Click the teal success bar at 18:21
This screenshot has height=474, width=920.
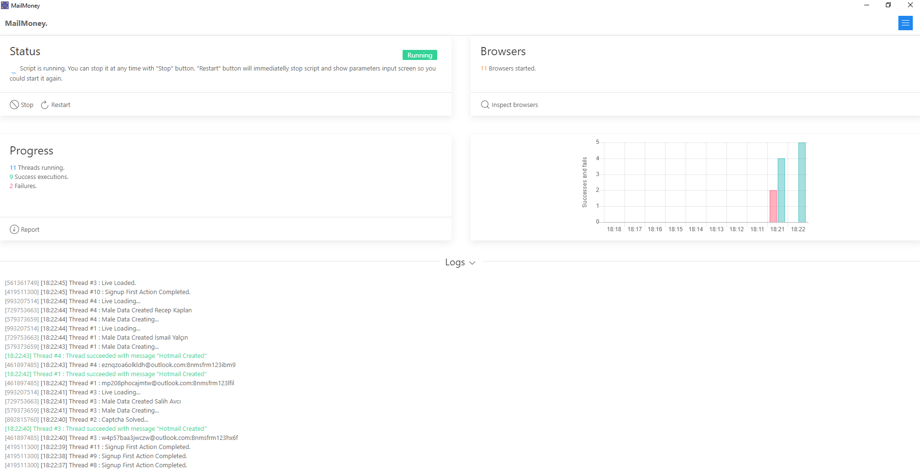tap(781, 190)
